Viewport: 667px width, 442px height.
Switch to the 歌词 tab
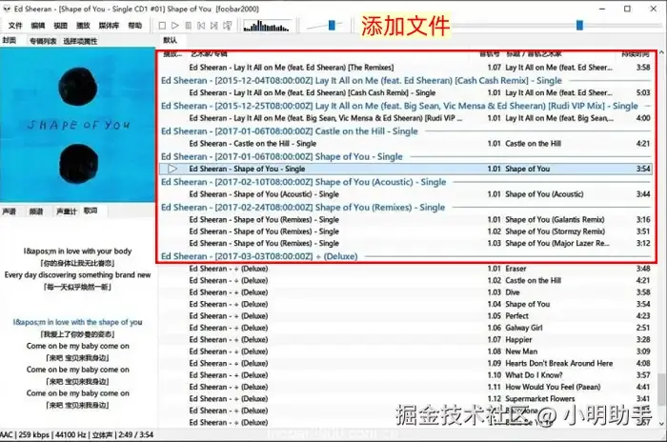(x=91, y=211)
